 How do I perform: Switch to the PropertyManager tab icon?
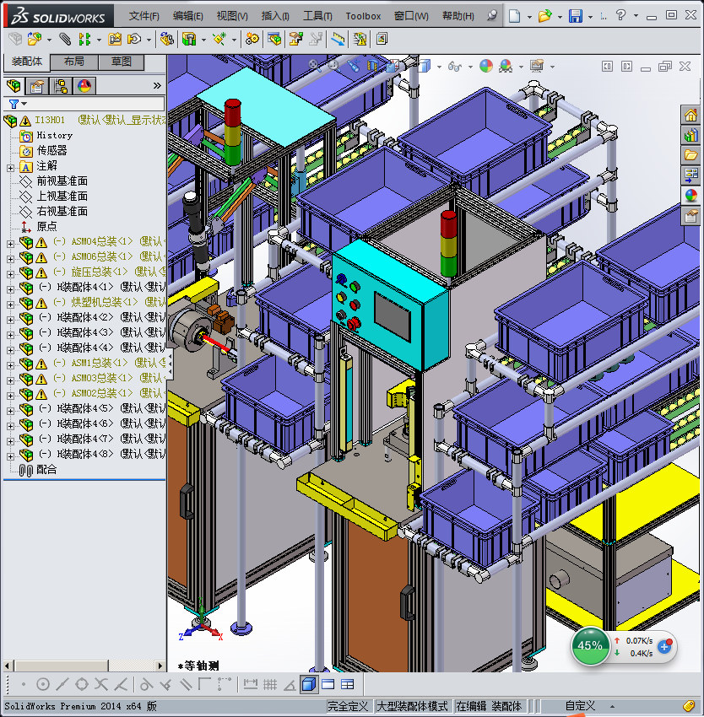click(37, 86)
